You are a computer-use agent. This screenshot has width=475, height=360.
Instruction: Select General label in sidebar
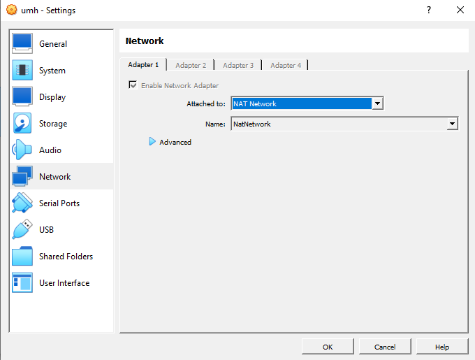pyautogui.click(x=53, y=44)
